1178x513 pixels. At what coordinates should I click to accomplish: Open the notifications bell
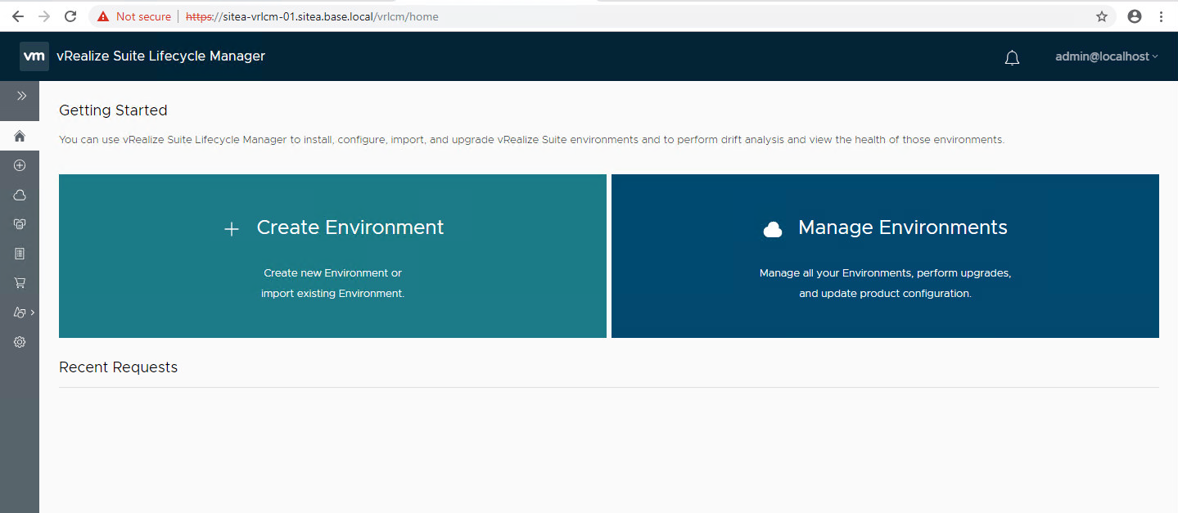(x=1012, y=57)
